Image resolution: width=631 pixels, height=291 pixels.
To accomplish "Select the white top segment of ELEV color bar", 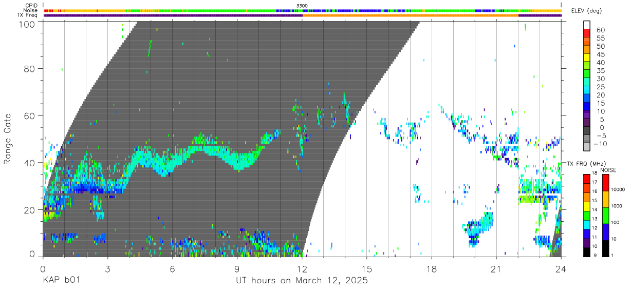I will (x=587, y=25).
